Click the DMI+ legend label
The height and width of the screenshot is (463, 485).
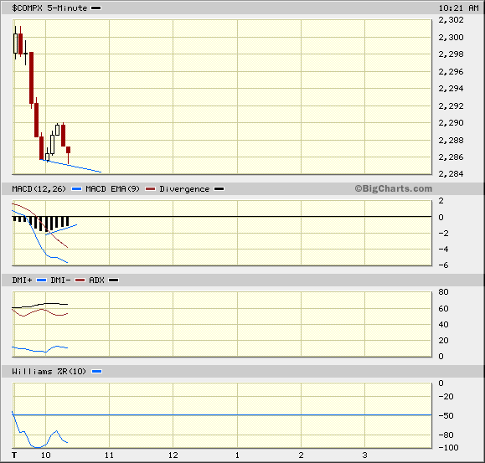pyautogui.click(x=22, y=280)
